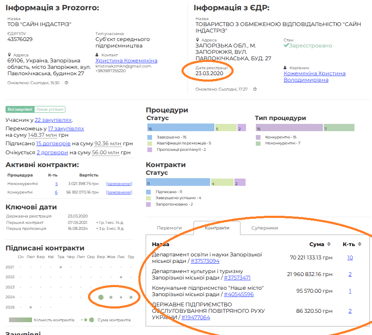372x335 pixels.
Task: Click the location pin icon in ЄДР address
Action: pos(197,40)
